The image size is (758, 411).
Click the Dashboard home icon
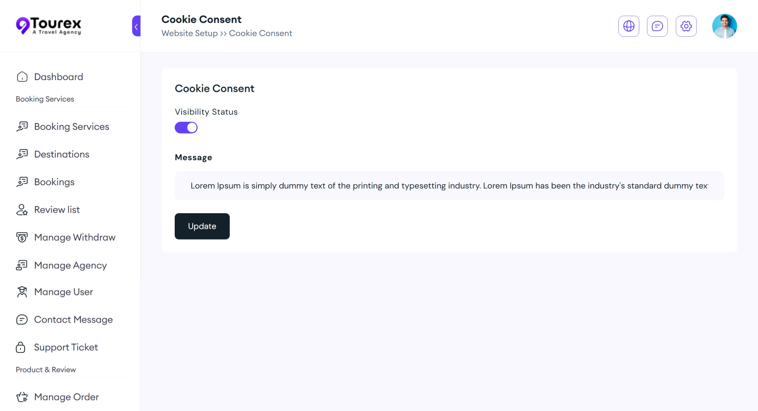coord(22,77)
